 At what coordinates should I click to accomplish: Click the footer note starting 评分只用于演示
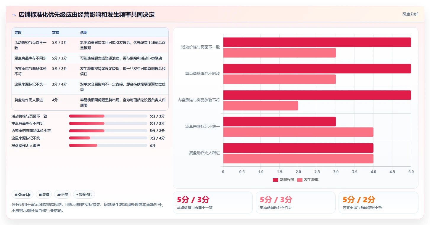pyautogui.click(x=88, y=208)
